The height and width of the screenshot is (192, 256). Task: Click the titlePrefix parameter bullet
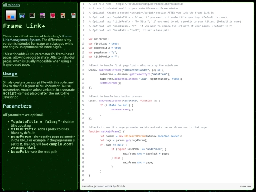tap(40, 131)
